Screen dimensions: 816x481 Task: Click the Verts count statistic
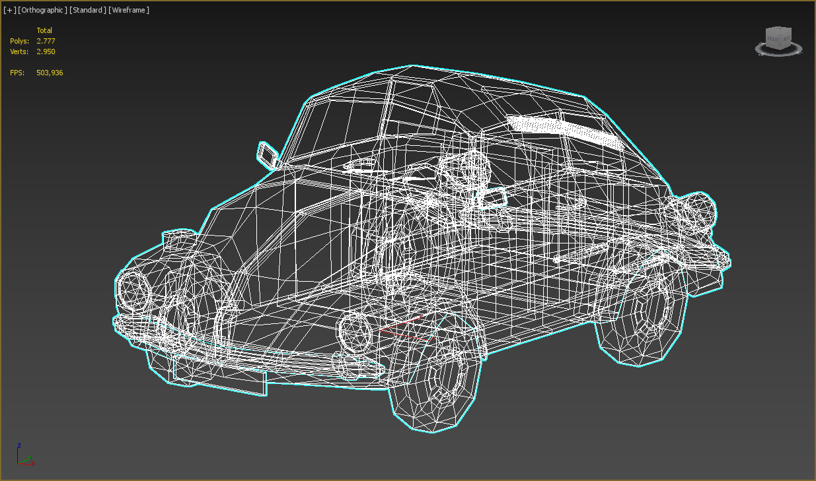point(46,51)
